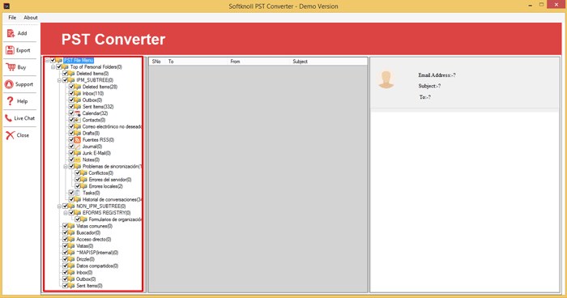Click the red X Close icon
The height and width of the screenshot is (298, 567).
(x=10, y=135)
